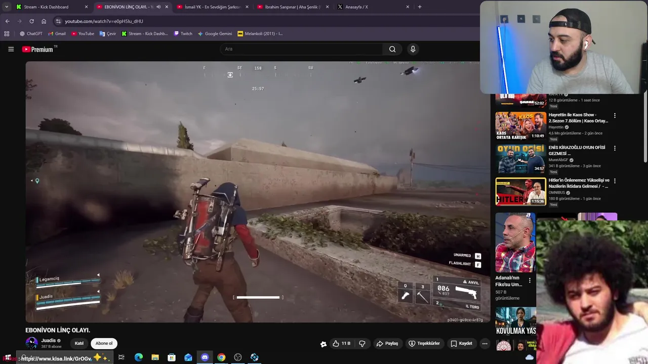
Task: Click the youtube.com address bar URL
Action: point(104,21)
